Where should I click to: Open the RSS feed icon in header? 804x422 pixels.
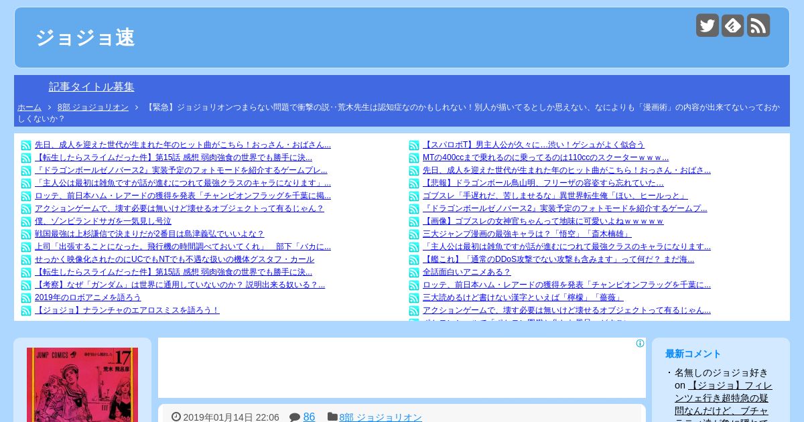[758, 25]
